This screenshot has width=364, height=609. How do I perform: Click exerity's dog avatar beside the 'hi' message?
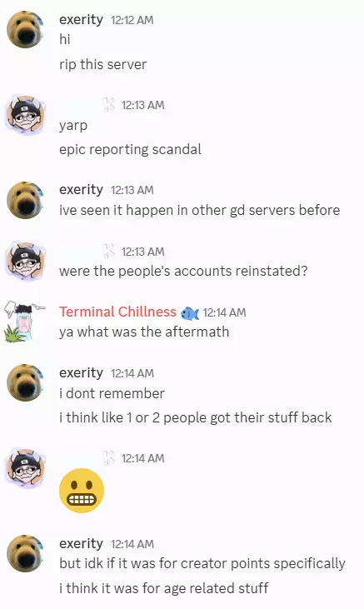pyautogui.click(x=26, y=29)
